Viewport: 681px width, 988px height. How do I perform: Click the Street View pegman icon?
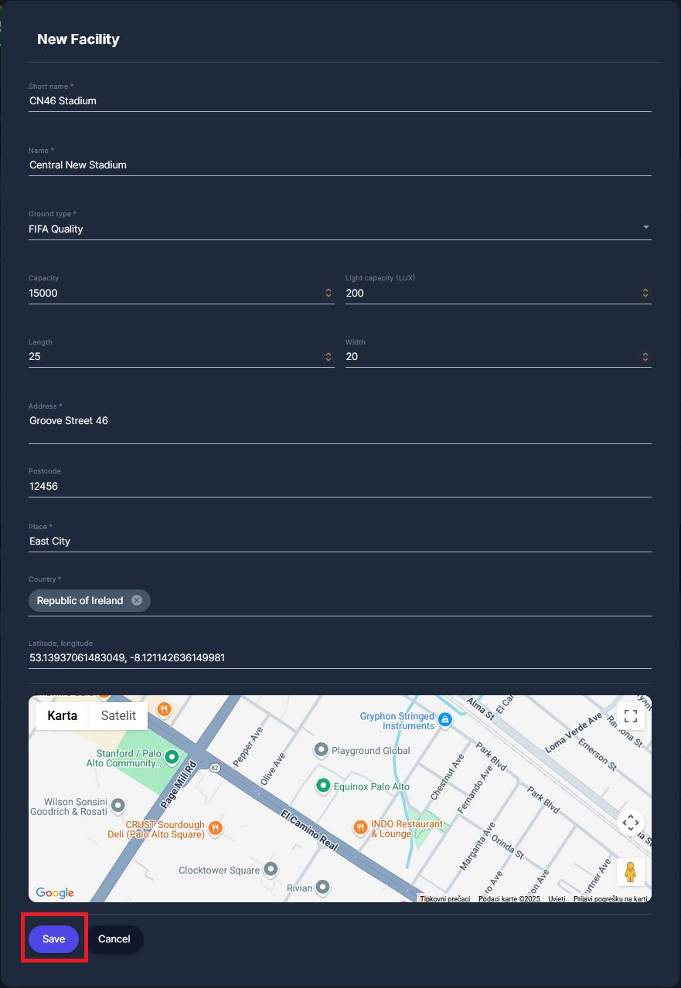[x=630, y=871]
